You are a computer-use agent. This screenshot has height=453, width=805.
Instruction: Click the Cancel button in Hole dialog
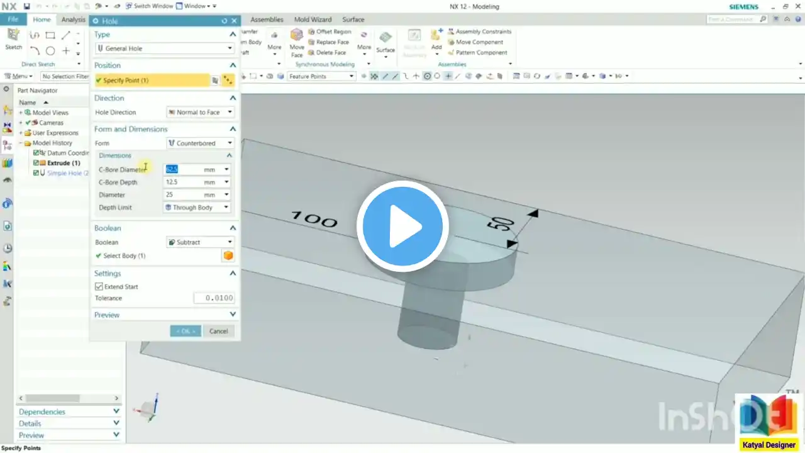219,331
